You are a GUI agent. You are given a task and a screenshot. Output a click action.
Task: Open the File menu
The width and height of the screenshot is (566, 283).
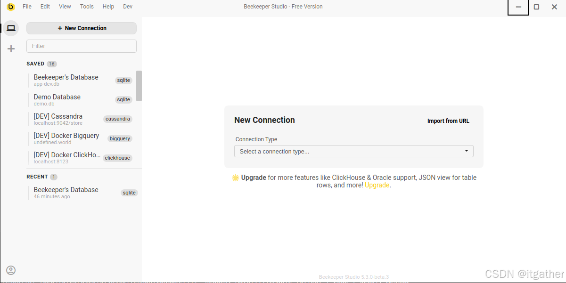[27, 7]
